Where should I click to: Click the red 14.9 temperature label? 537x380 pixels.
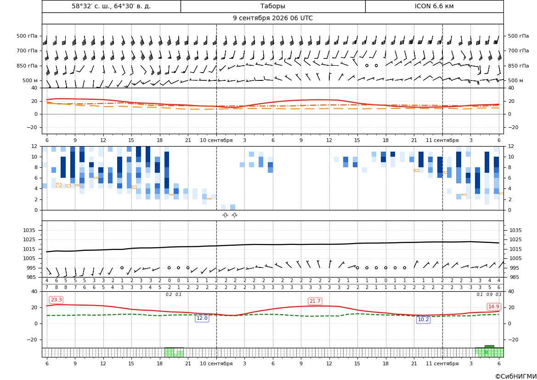493,306
